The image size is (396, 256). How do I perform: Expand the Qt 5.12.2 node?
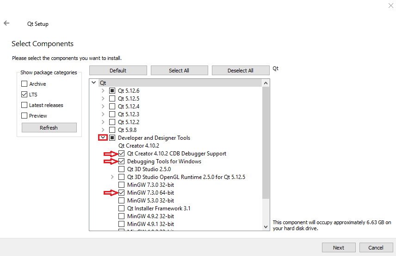click(x=103, y=122)
